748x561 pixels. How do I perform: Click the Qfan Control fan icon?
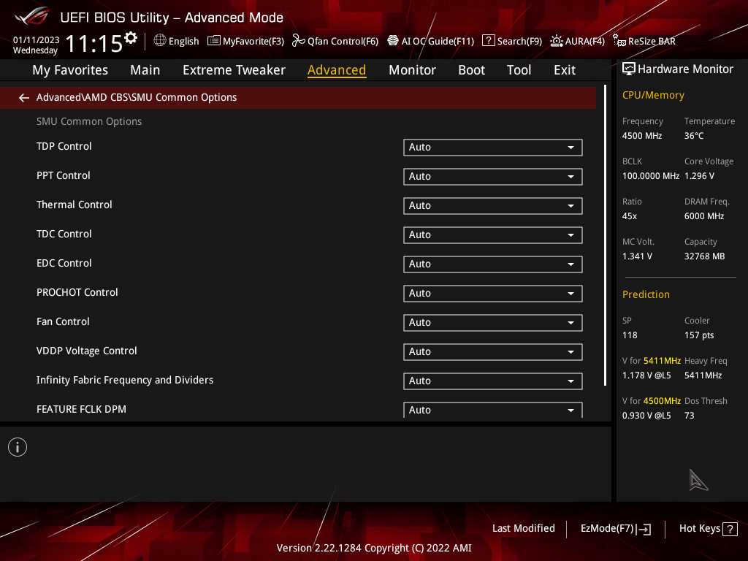pyautogui.click(x=298, y=41)
